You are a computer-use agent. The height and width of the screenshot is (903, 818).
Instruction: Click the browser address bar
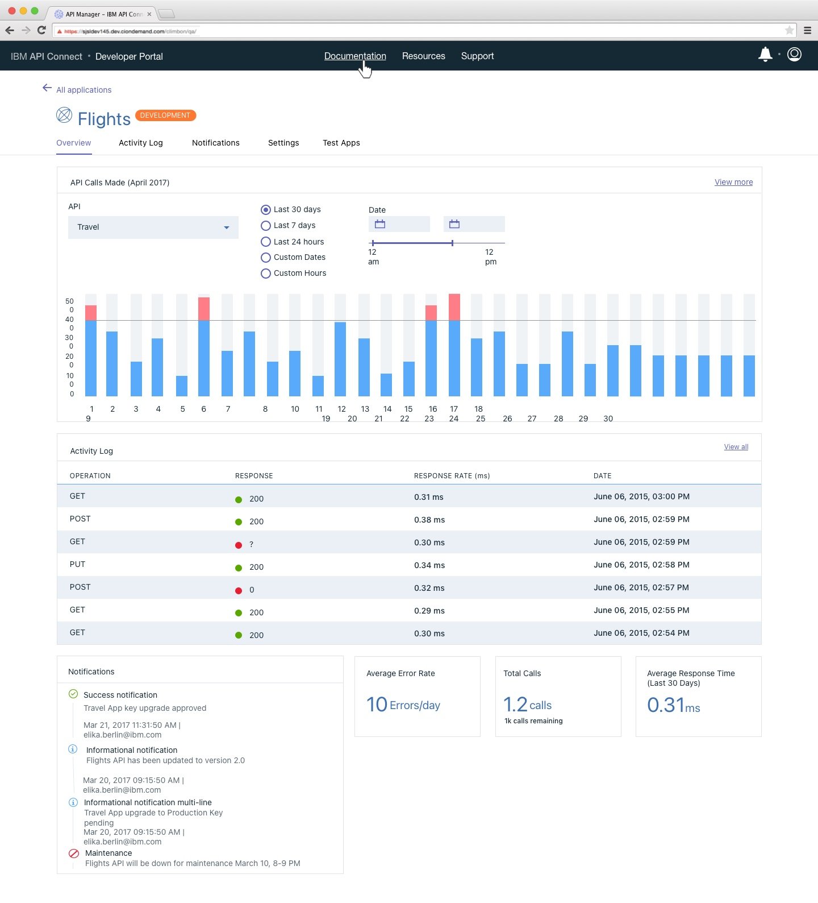[424, 31]
